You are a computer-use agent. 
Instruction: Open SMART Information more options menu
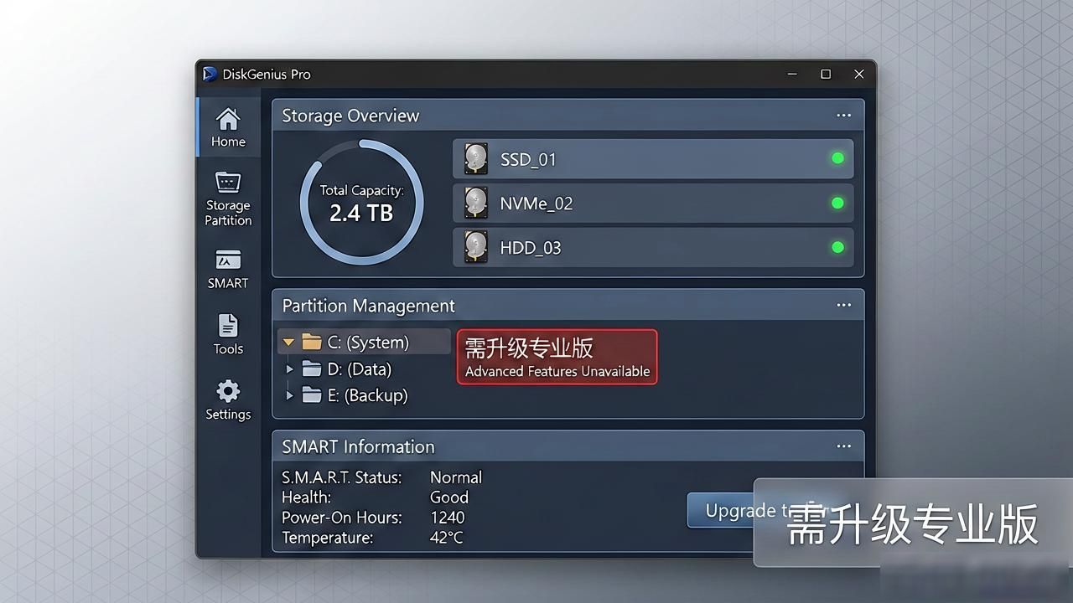(x=844, y=446)
